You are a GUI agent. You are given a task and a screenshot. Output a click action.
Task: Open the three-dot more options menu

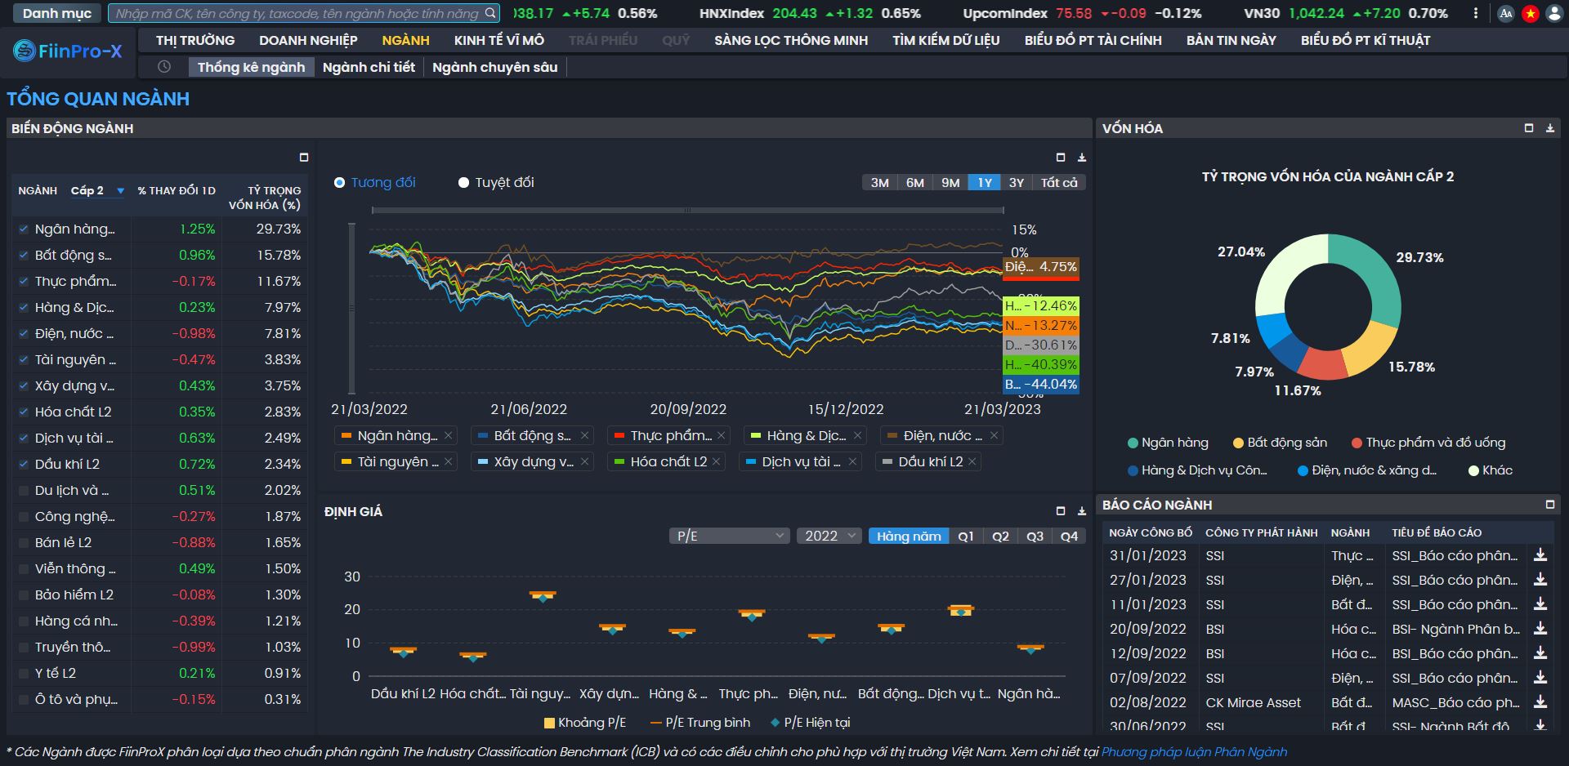[1476, 13]
